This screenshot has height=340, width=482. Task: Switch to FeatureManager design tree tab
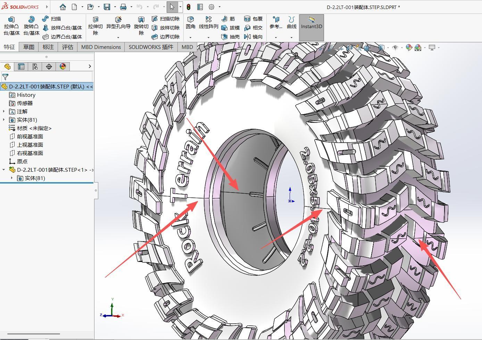(x=7, y=67)
